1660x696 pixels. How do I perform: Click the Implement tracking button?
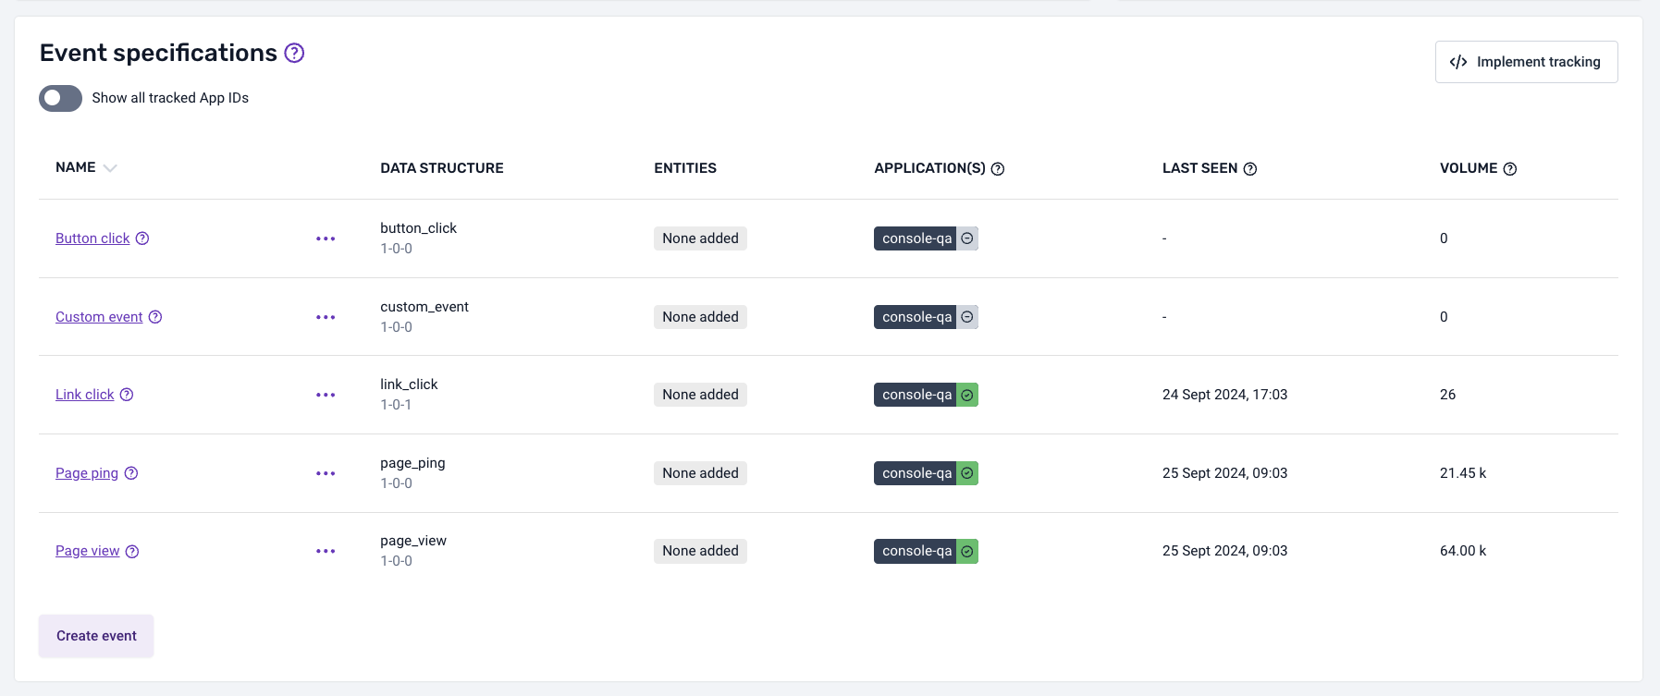1526,62
